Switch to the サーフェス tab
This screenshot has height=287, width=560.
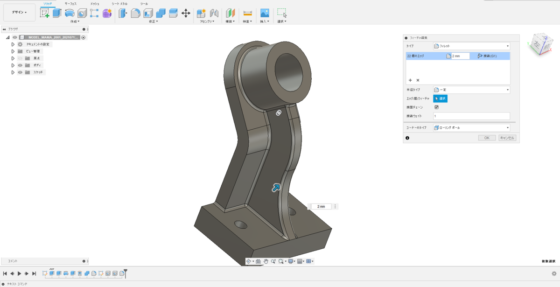point(70,4)
